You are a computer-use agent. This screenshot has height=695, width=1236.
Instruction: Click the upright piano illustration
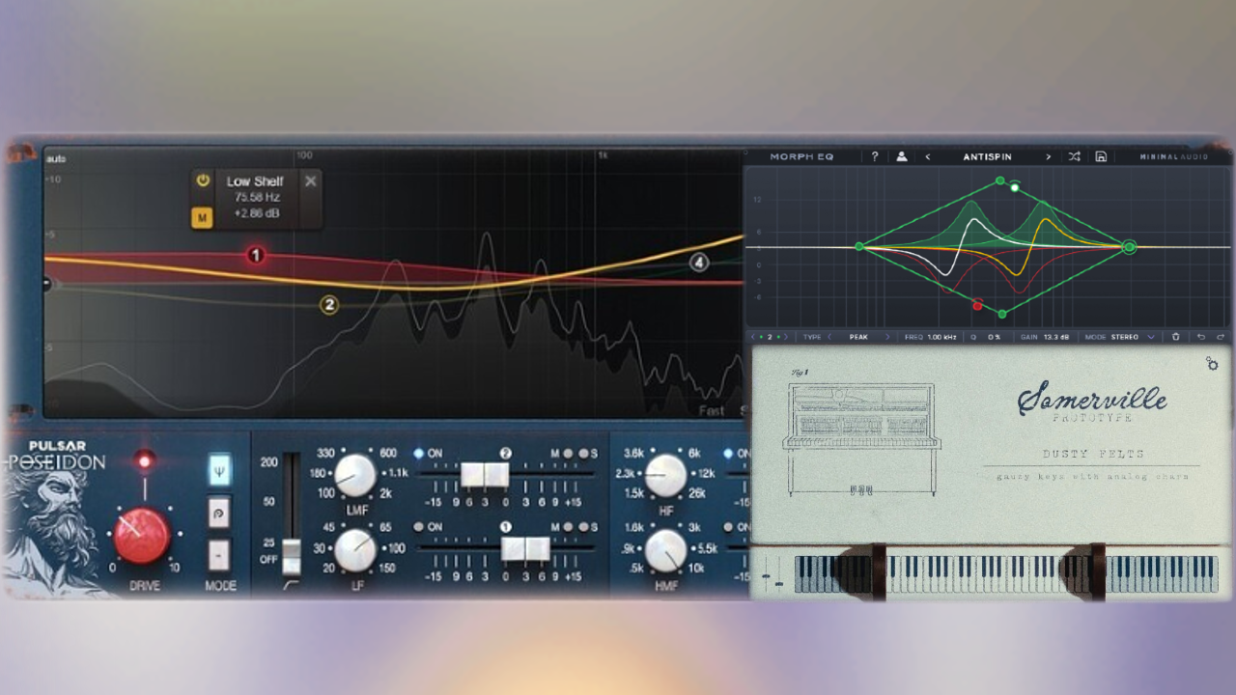[861, 440]
